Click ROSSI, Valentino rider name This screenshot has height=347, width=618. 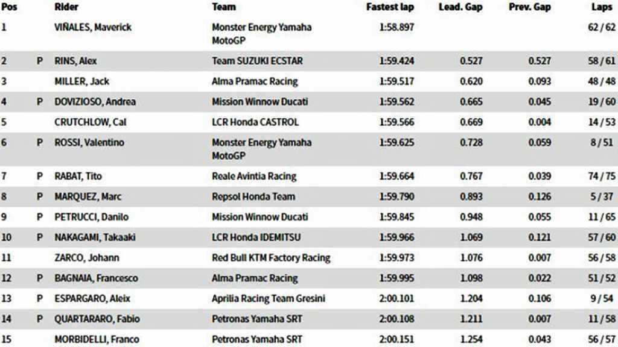coord(89,142)
